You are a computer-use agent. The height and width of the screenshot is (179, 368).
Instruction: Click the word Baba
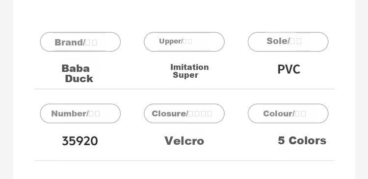[x=76, y=68]
